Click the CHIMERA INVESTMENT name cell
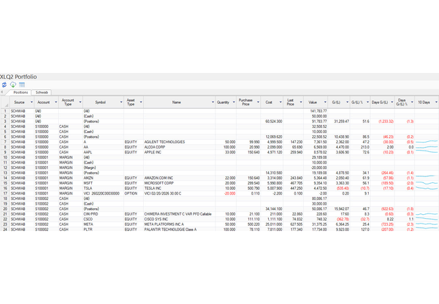 tap(179, 214)
